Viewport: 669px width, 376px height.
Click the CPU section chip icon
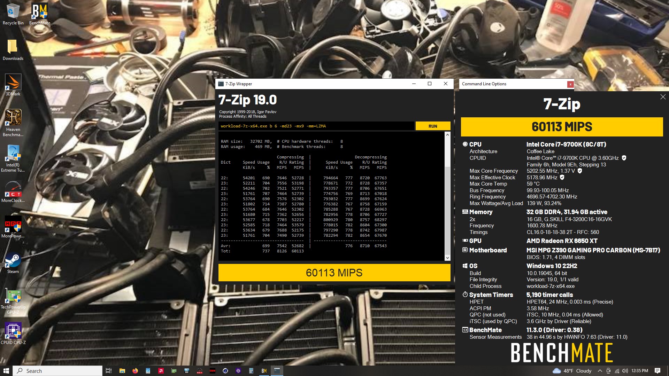[x=465, y=144]
